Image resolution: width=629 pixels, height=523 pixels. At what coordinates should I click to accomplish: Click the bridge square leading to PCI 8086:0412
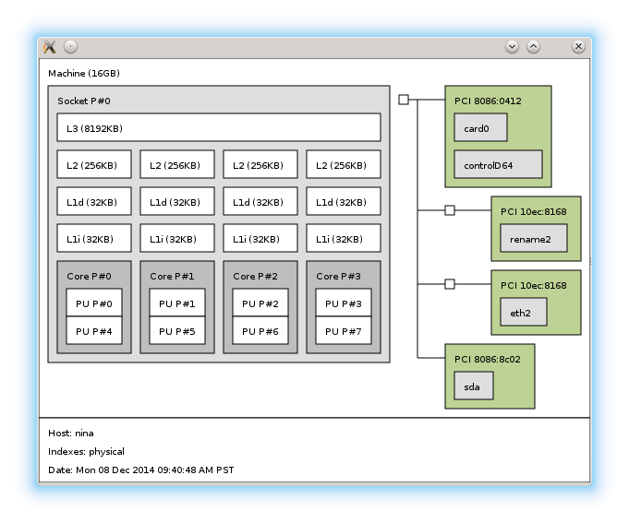(x=404, y=100)
